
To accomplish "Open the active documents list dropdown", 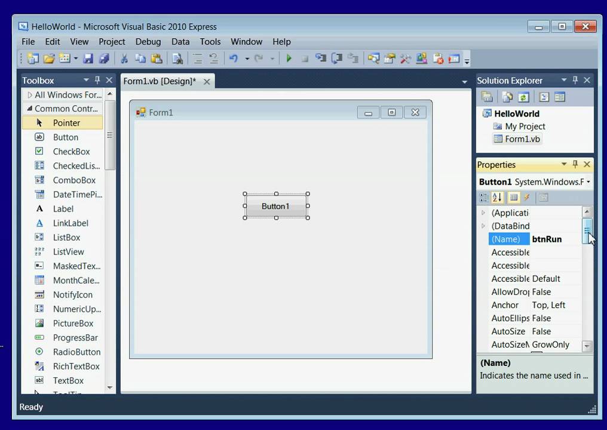I will [x=465, y=82].
